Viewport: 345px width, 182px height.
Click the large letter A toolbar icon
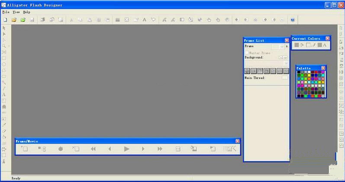(144, 20)
